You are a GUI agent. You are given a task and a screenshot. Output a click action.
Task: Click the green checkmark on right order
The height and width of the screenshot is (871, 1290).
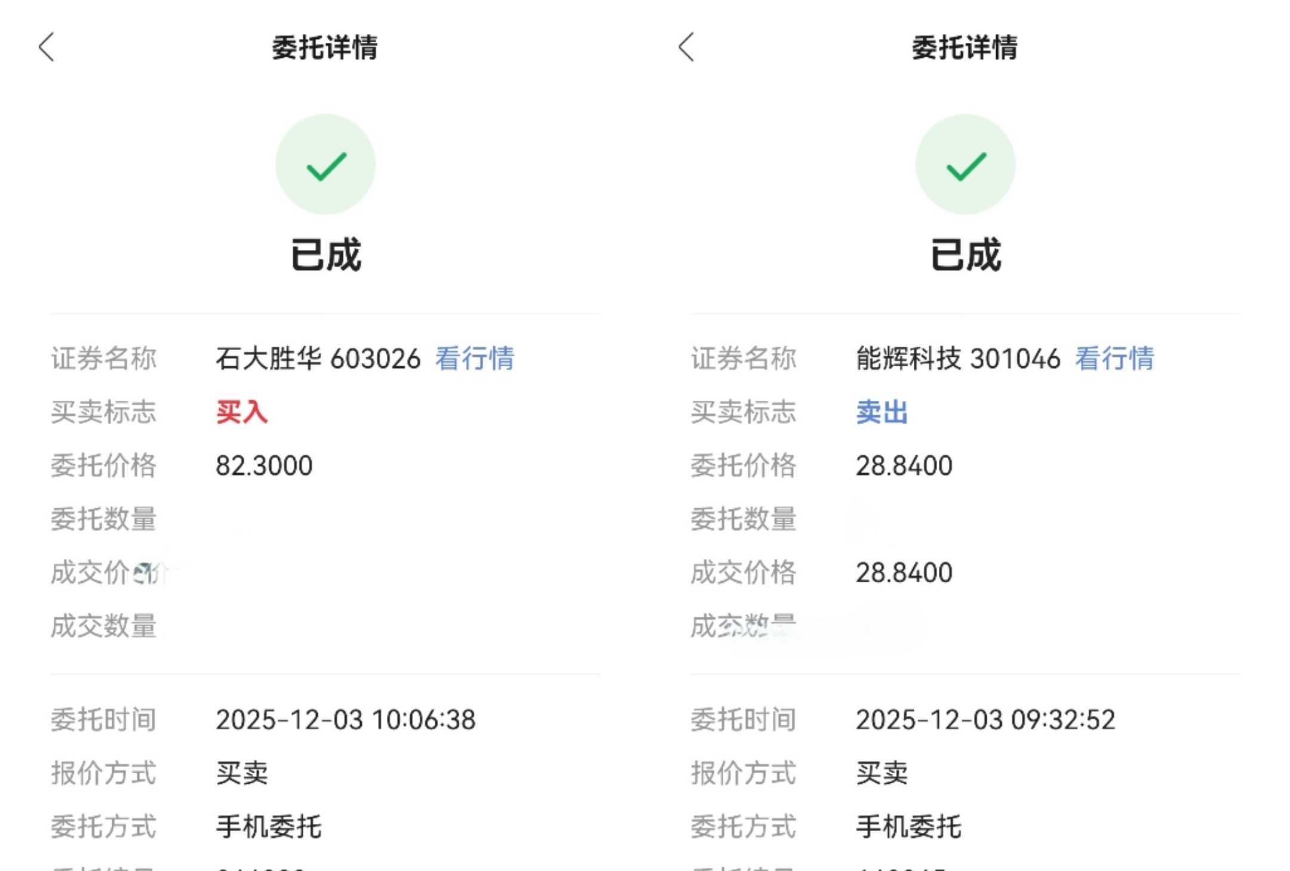pyautogui.click(x=965, y=165)
